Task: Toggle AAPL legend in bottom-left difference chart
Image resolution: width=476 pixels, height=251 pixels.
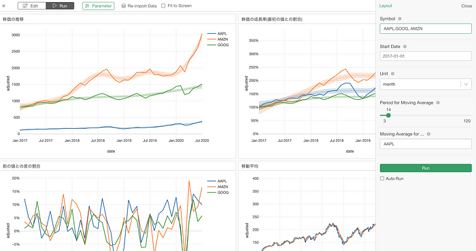Action: (218, 181)
